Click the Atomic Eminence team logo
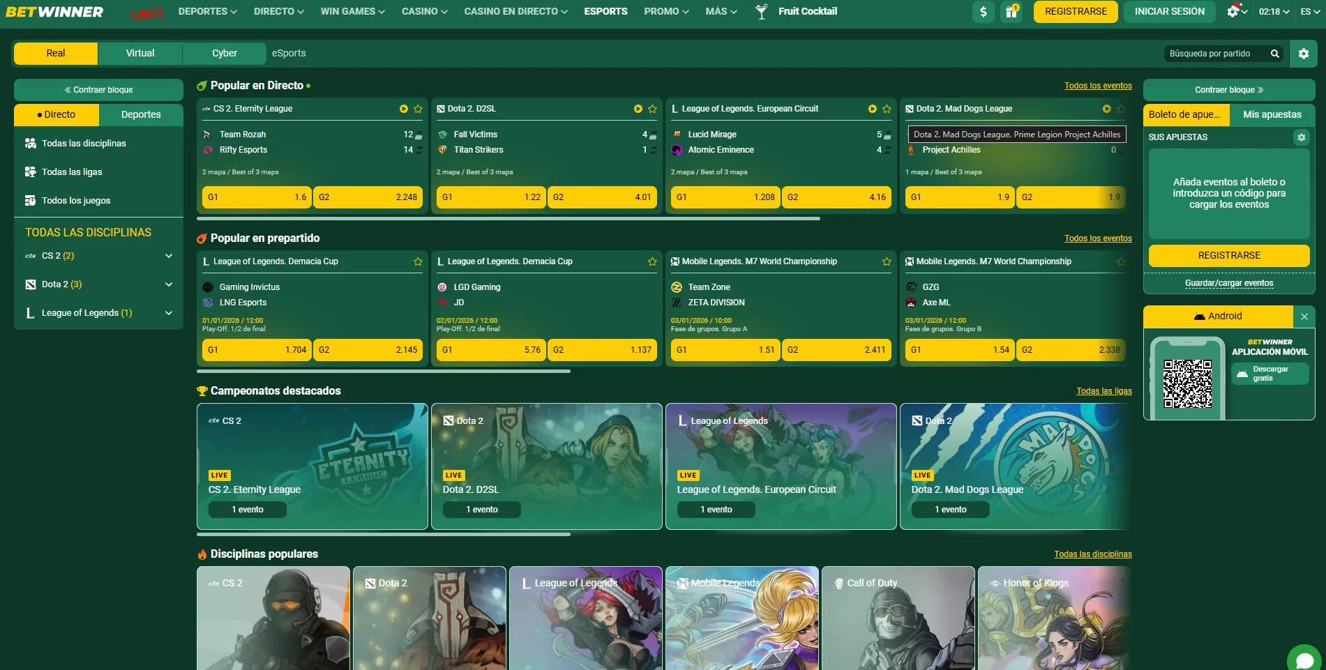 [676, 150]
